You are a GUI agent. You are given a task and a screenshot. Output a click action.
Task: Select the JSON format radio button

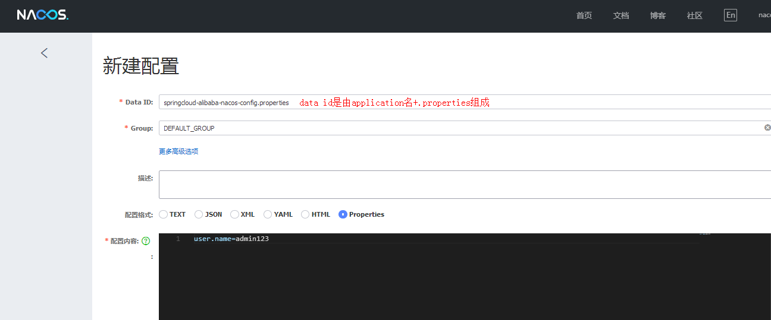point(199,214)
